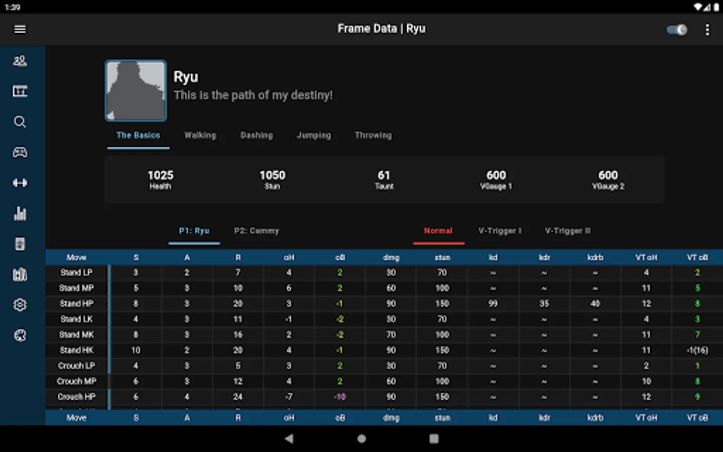Tap Ryu's character portrait thumbnail
The height and width of the screenshot is (452, 723).
[x=136, y=91]
